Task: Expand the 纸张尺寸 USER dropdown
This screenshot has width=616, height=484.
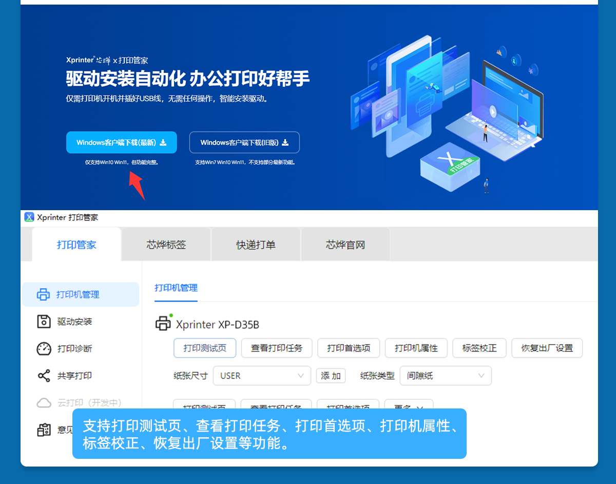Action: pos(262,376)
